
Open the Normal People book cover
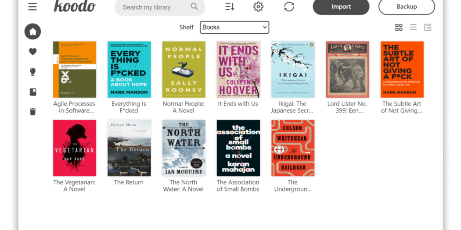184,70
